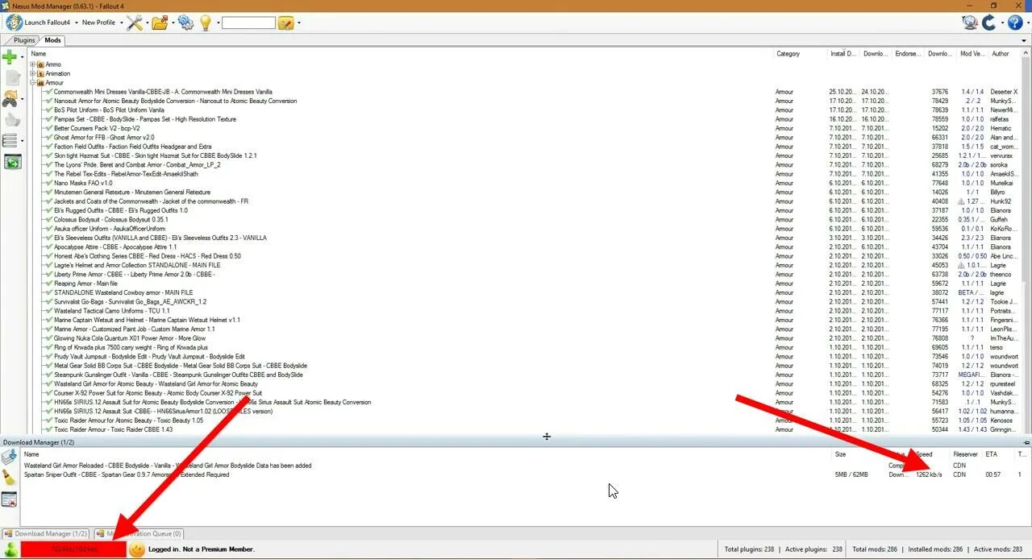Image resolution: width=1032 pixels, height=559 pixels.
Task: Click the download manager resume arrow icon
Action: pyautogui.click(x=9, y=458)
